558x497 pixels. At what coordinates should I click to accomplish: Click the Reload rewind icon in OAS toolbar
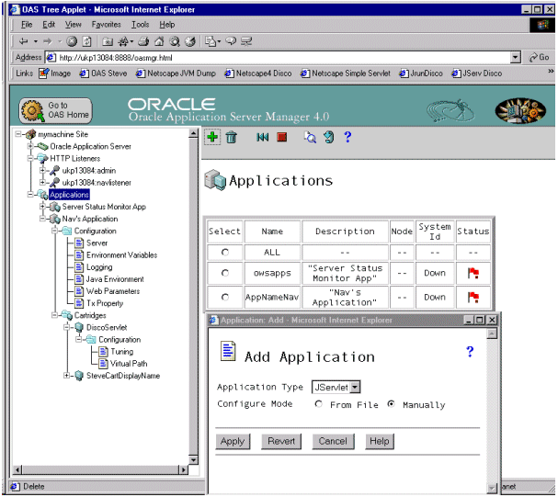[x=263, y=137]
